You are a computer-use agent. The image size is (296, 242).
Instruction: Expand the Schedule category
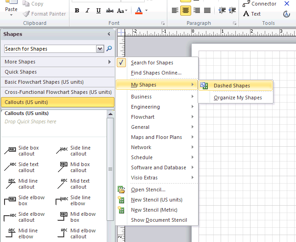(x=157, y=157)
